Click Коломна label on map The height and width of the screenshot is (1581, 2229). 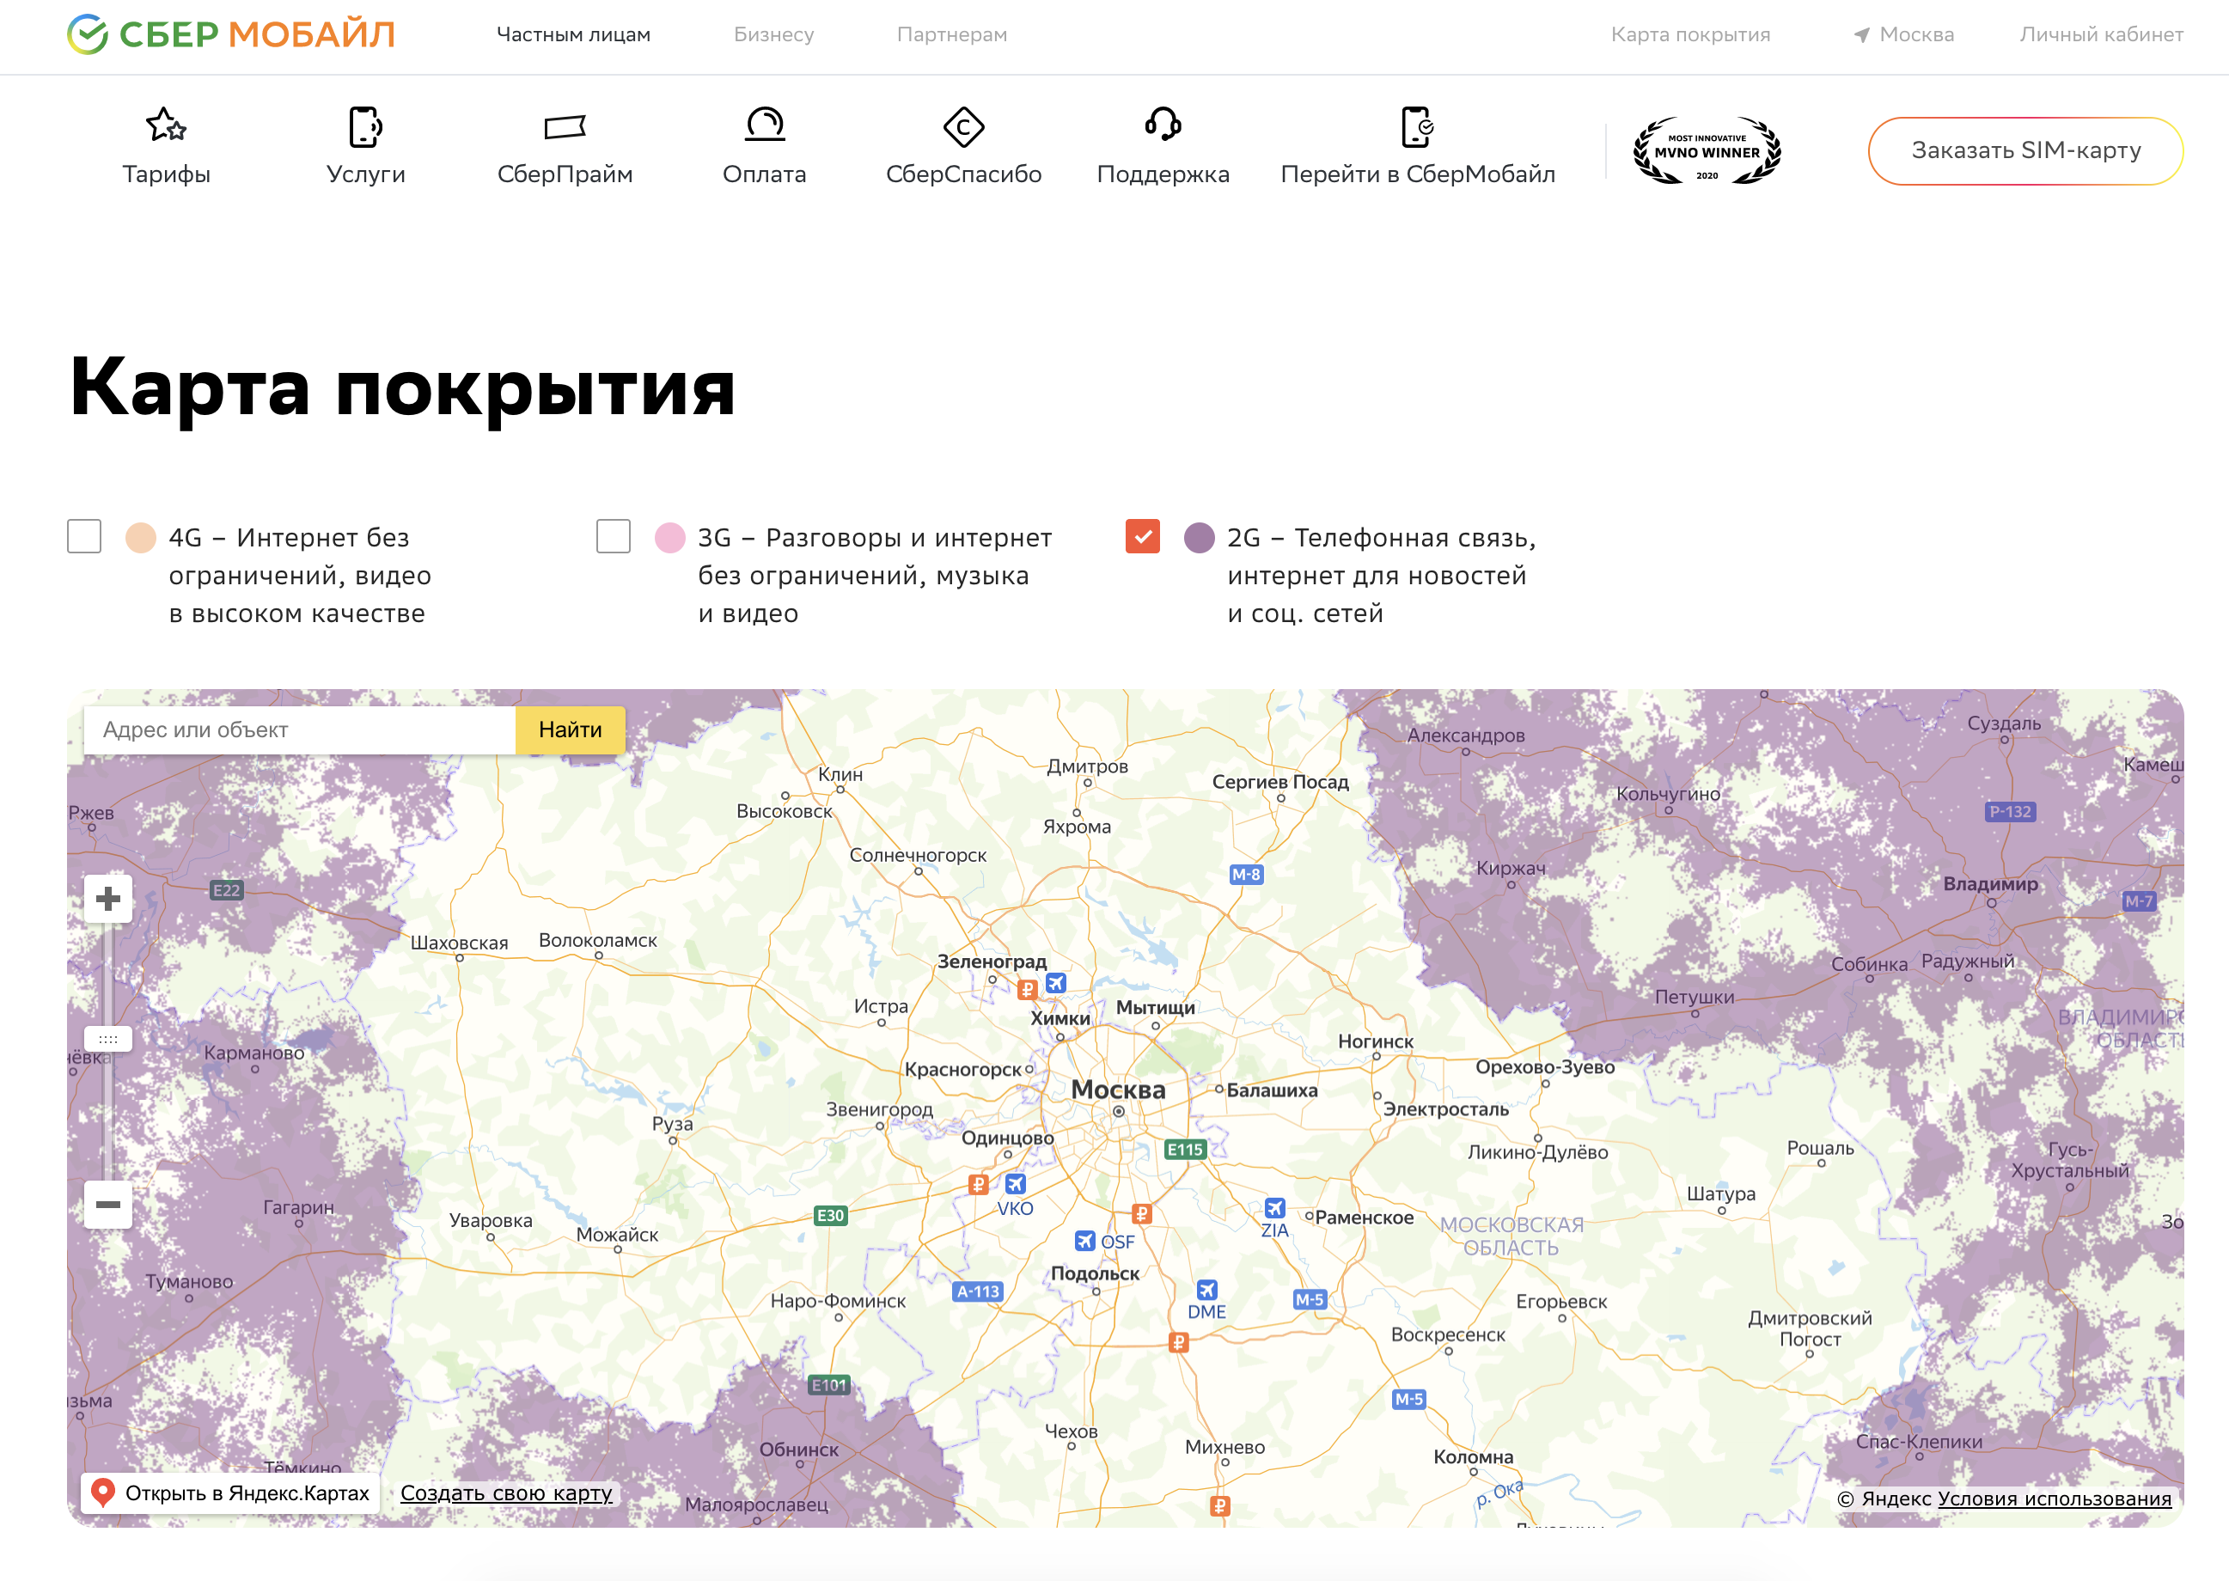click(x=1474, y=1456)
